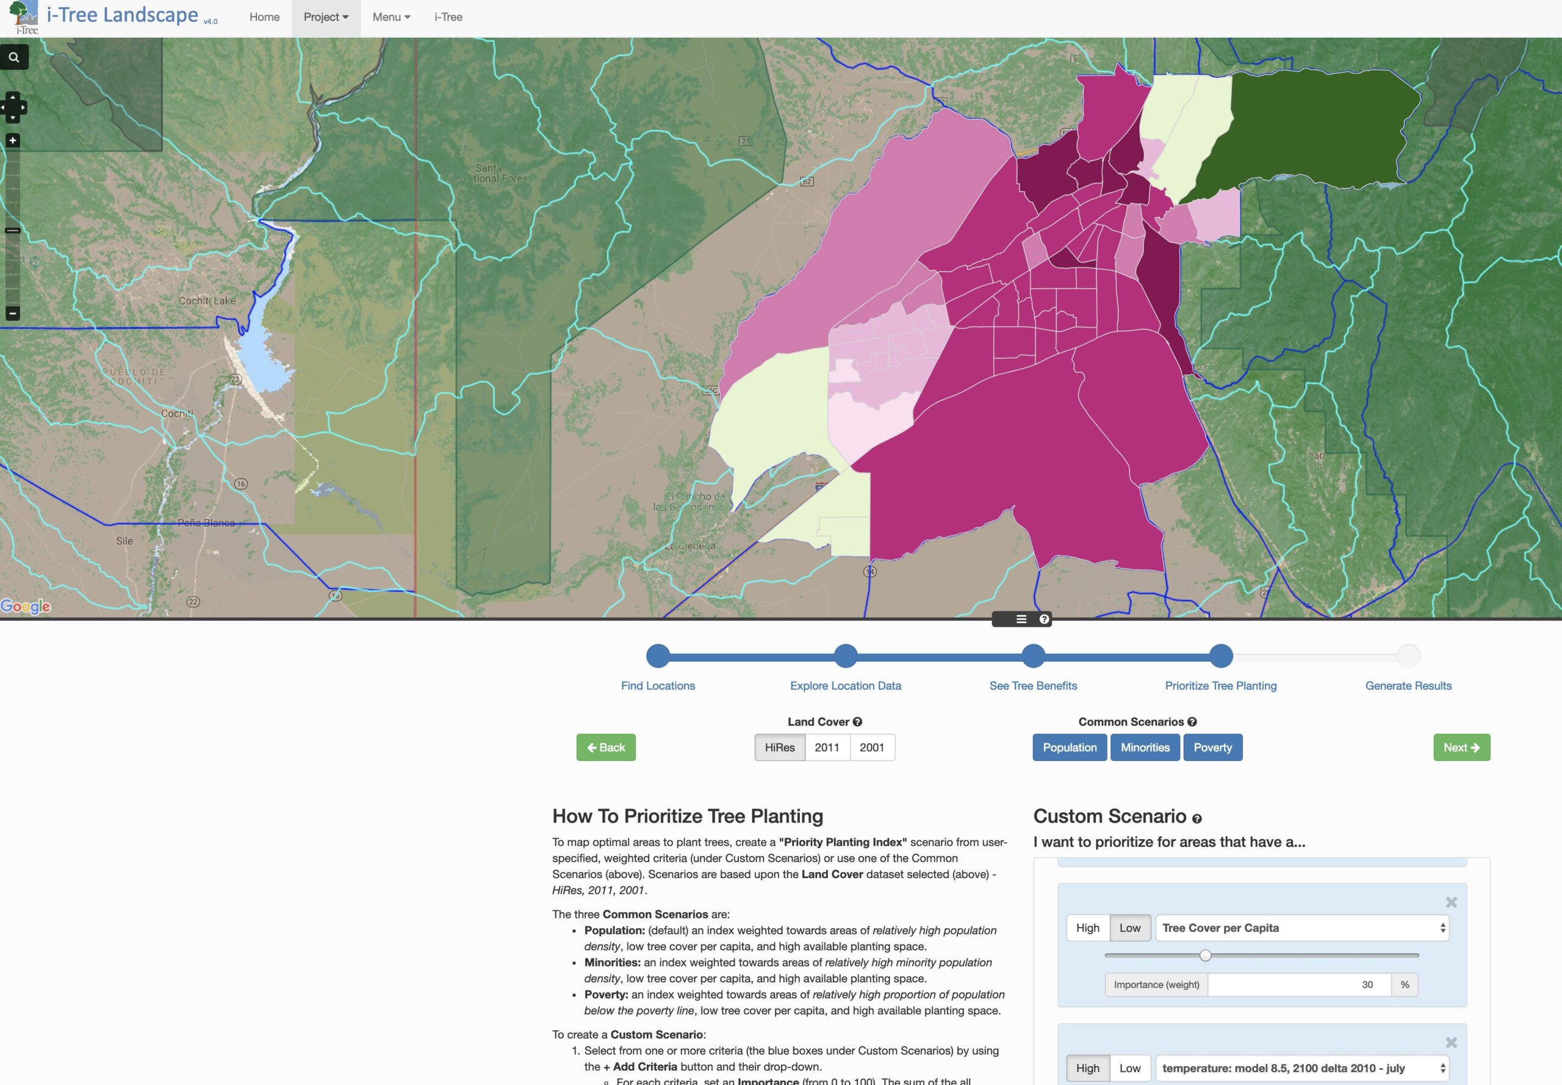1562x1085 pixels.
Task: Open the Land Cover help tooltip icon
Action: point(857,722)
